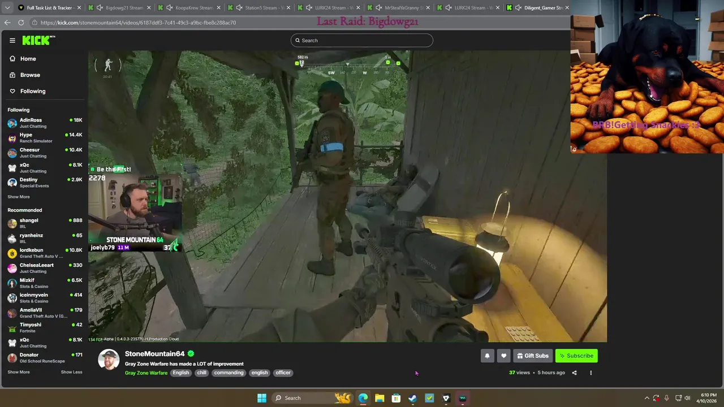This screenshot has width=724, height=407.
Task: Open Windows Start menu
Action: (x=261, y=398)
